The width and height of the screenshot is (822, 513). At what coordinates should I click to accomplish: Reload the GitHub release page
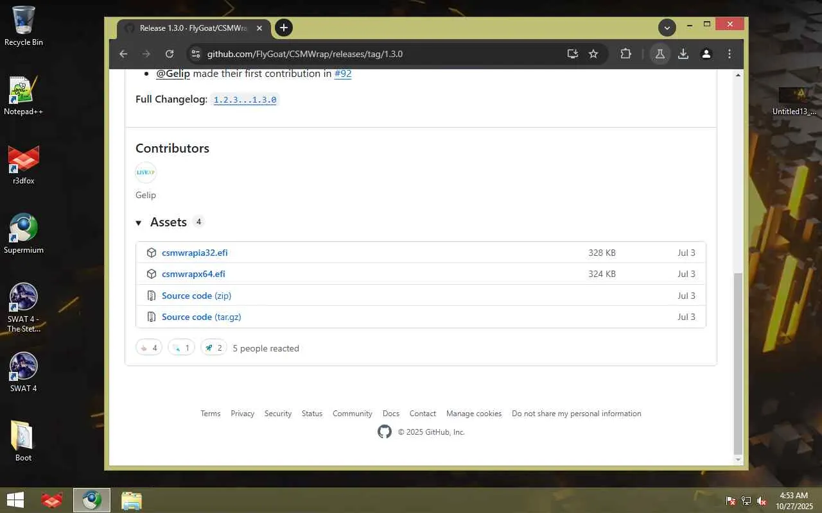tap(170, 54)
